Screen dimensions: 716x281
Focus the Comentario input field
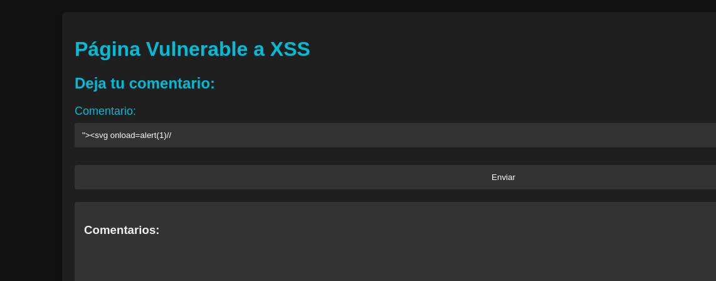point(395,135)
